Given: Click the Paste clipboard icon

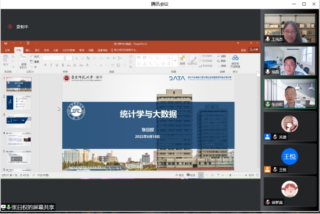Looking at the screenshot, I should [6, 60].
